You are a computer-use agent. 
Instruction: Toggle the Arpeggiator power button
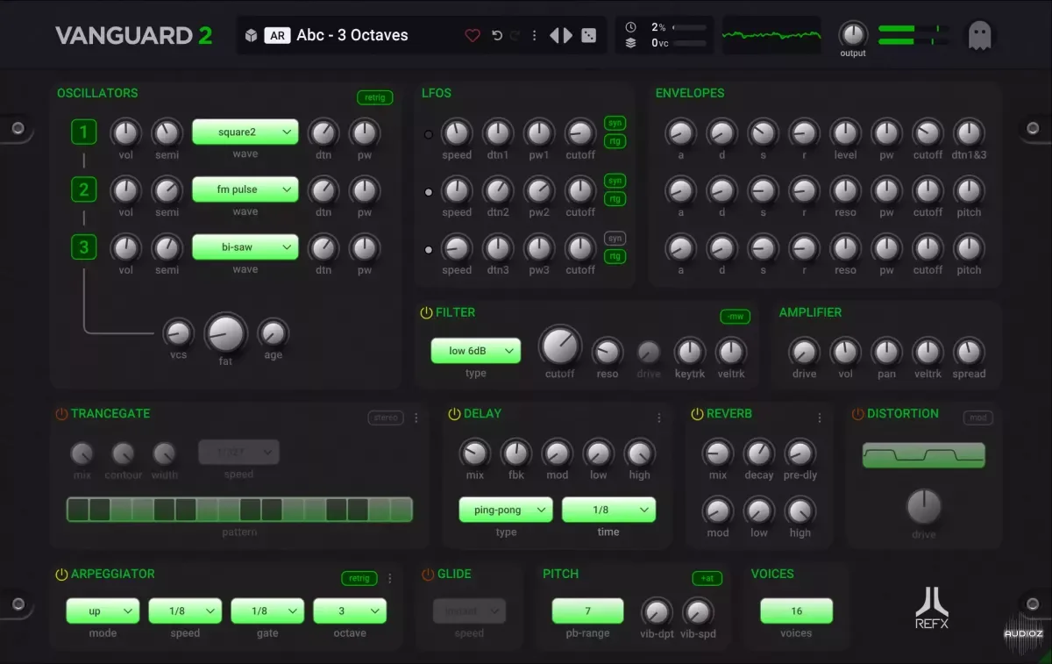(x=61, y=575)
